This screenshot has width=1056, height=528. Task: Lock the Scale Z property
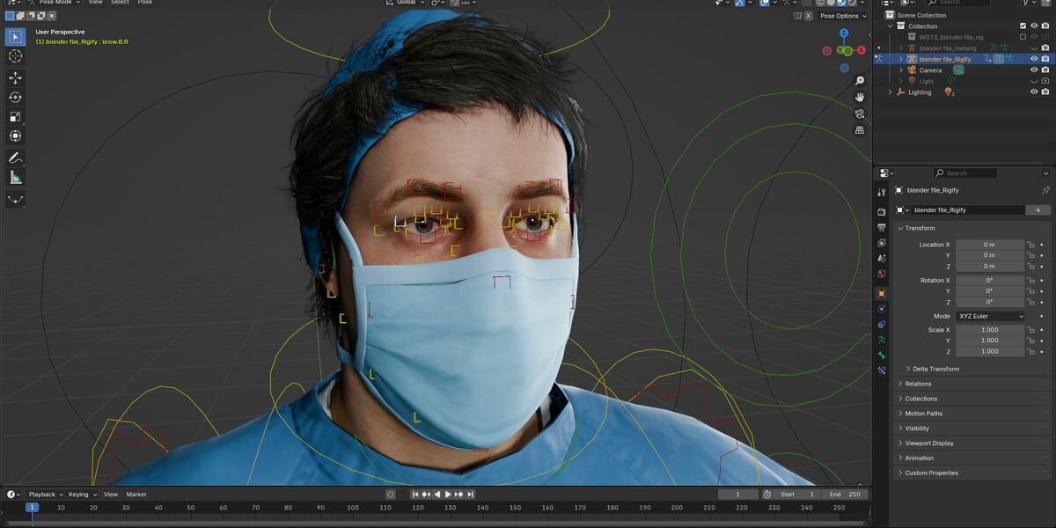coord(1030,351)
